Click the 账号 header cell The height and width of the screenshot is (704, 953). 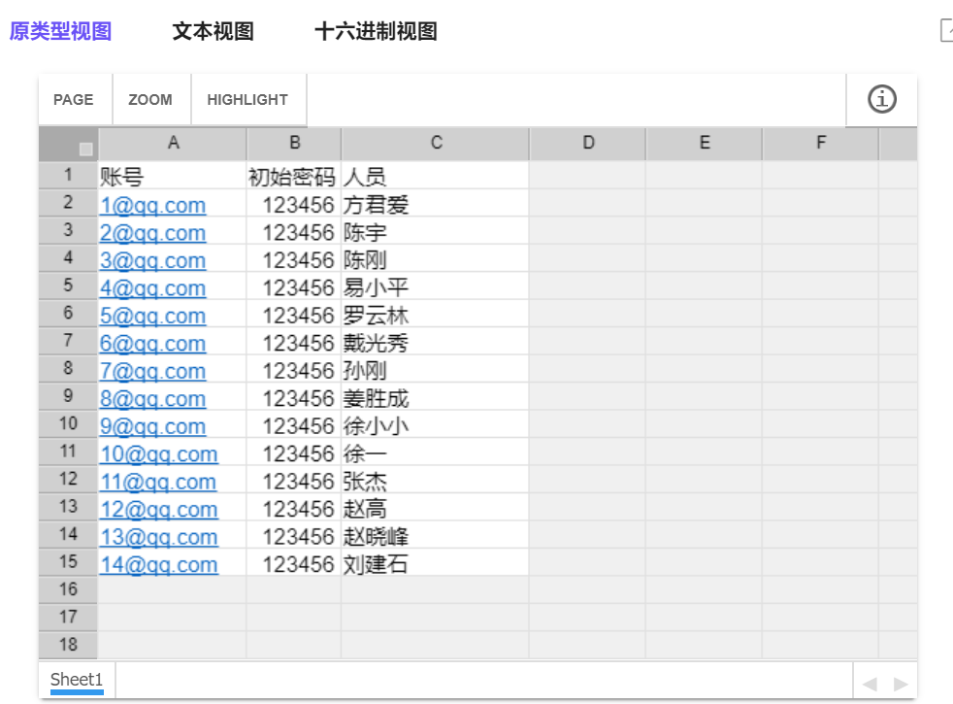point(173,177)
